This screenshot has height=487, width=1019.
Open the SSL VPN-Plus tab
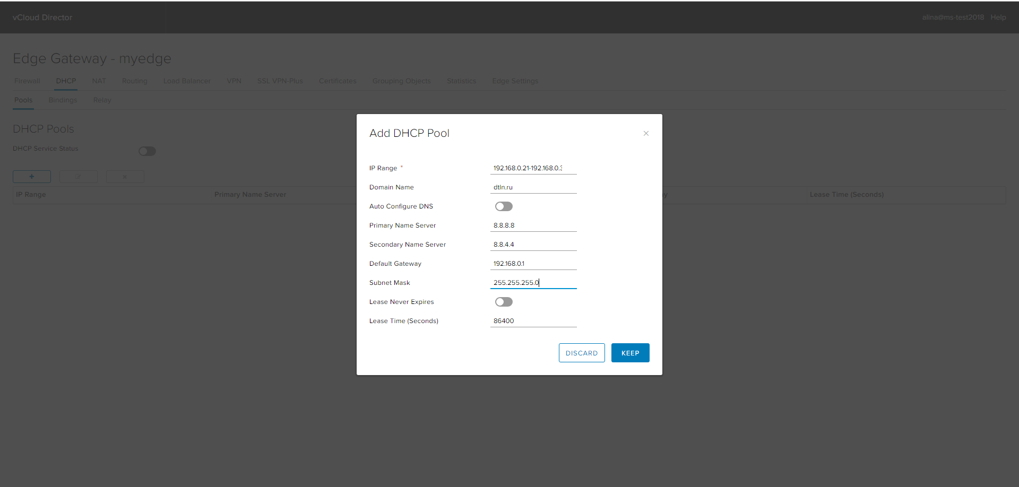pyautogui.click(x=280, y=81)
